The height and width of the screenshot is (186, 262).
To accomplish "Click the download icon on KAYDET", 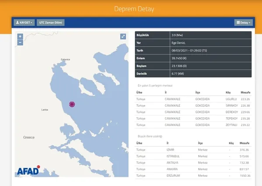I will 17,22.
